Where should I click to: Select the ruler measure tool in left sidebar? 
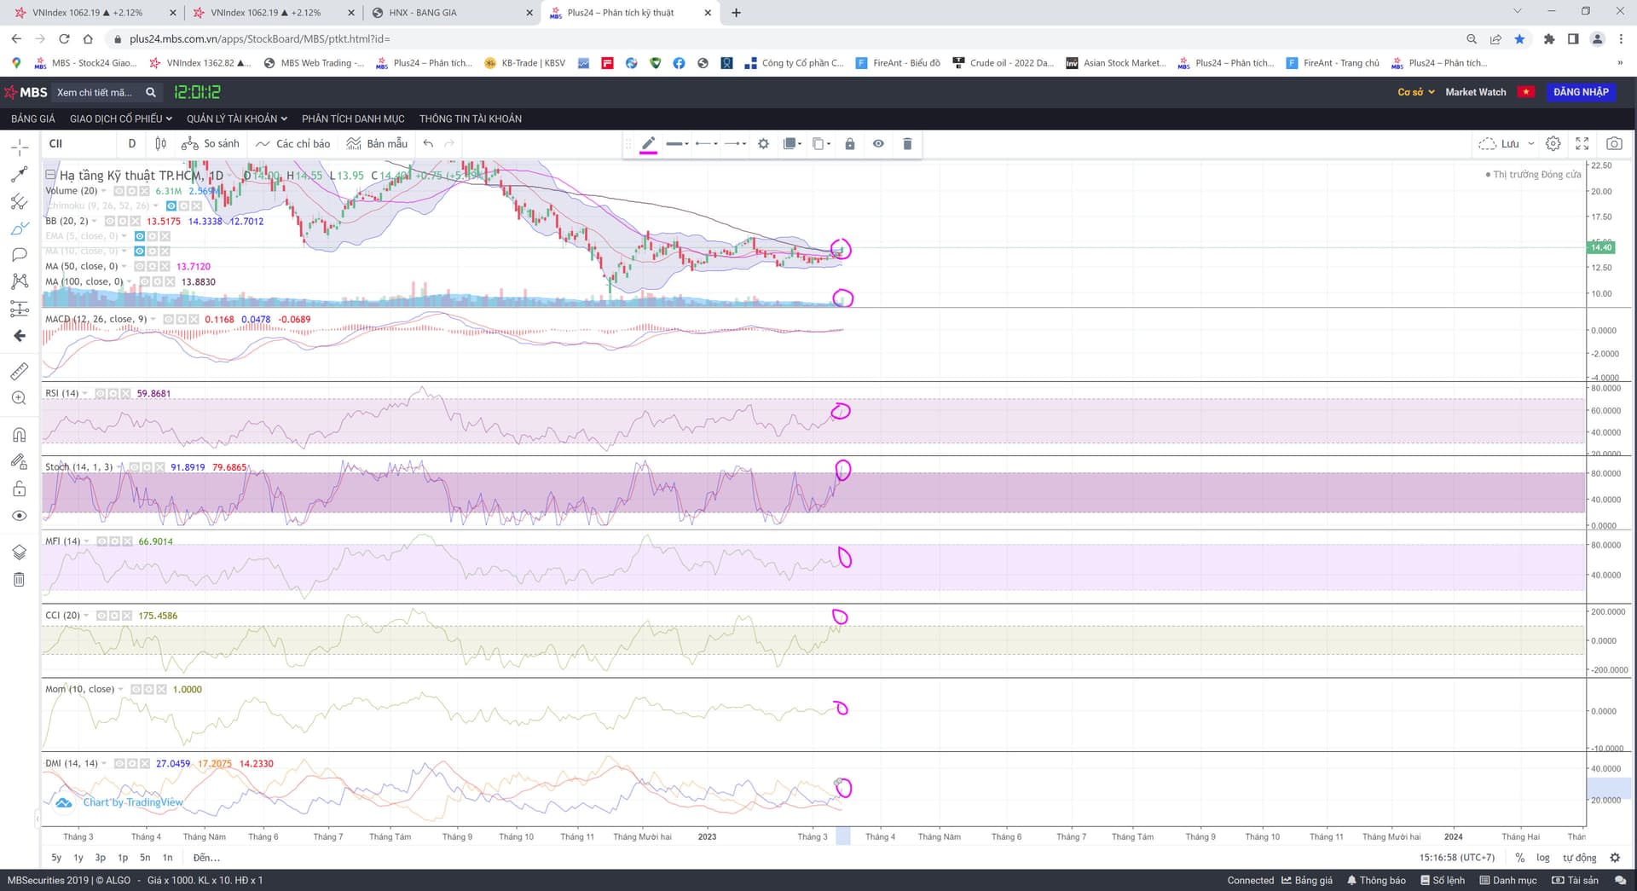click(x=19, y=372)
